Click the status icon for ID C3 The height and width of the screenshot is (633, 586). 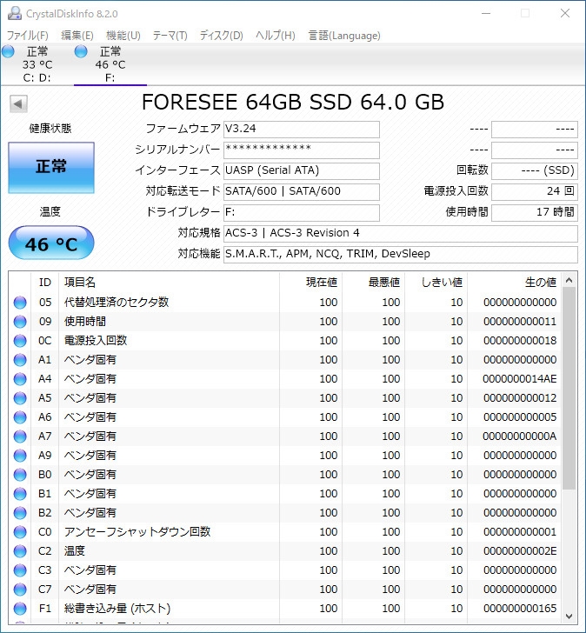20,570
